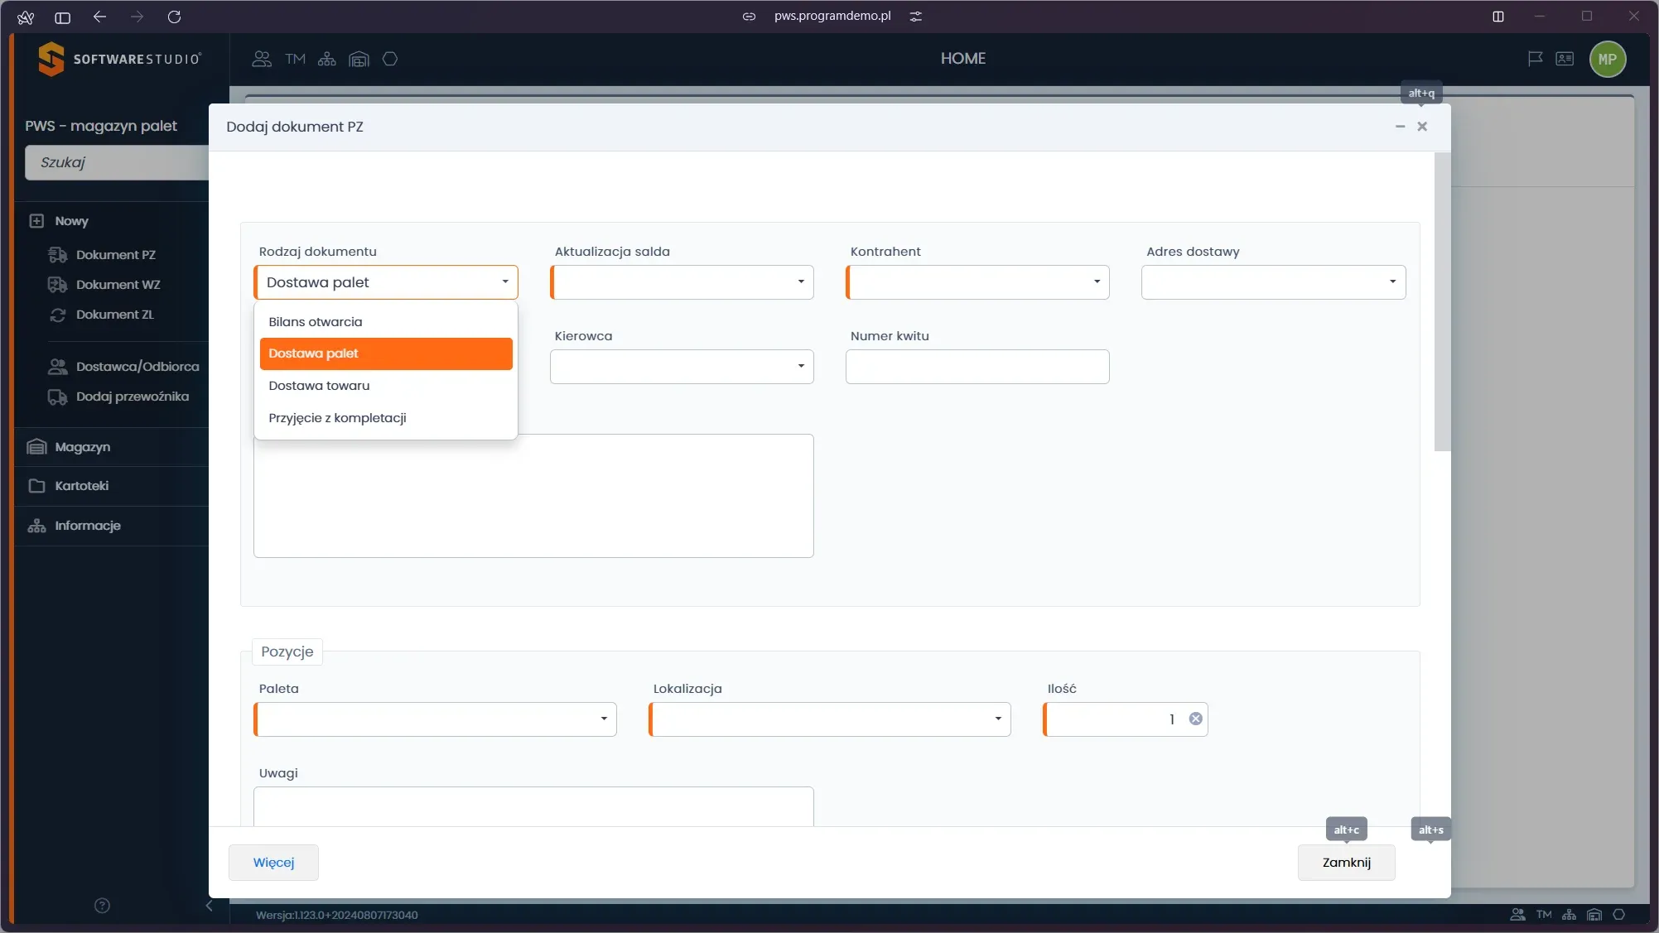Close the Dodaj dokument PZ dialog
The image size is (1659, 933).
(x=1422, y=127)
